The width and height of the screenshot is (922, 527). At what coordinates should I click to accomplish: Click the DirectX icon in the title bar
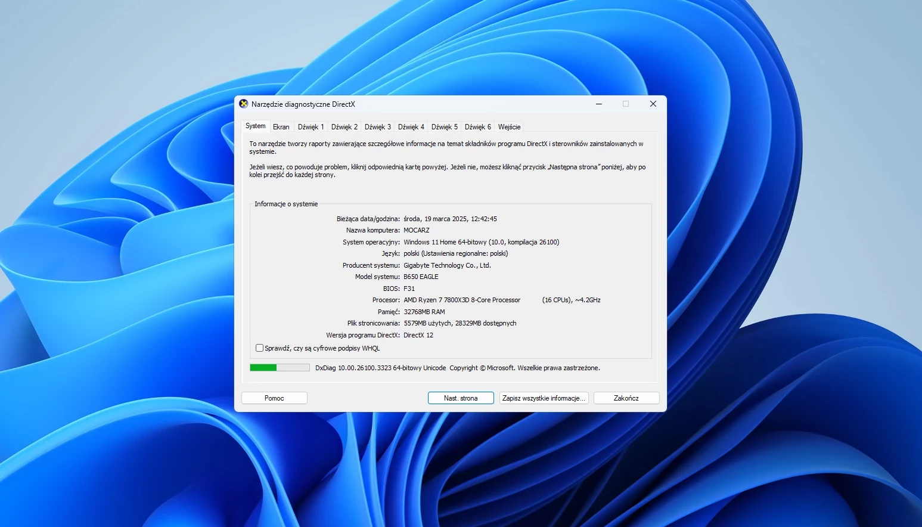pyautogui.click(x=243, y=104)
